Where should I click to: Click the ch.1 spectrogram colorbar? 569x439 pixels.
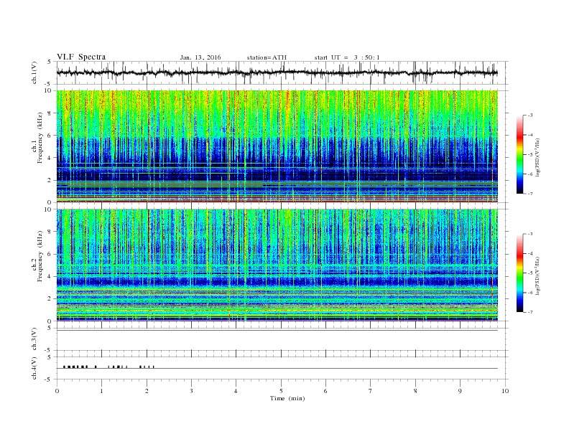point(519,155)
